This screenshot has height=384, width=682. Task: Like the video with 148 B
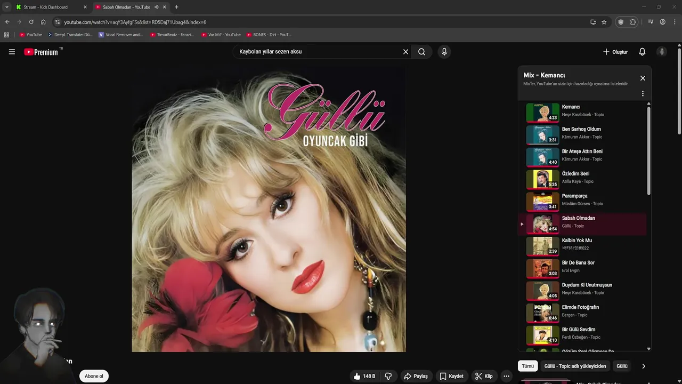(x=364, y=376)
